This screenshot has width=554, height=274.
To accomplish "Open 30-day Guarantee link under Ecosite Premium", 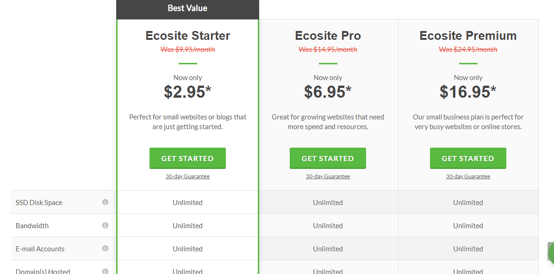I will [x=468, y=176].
